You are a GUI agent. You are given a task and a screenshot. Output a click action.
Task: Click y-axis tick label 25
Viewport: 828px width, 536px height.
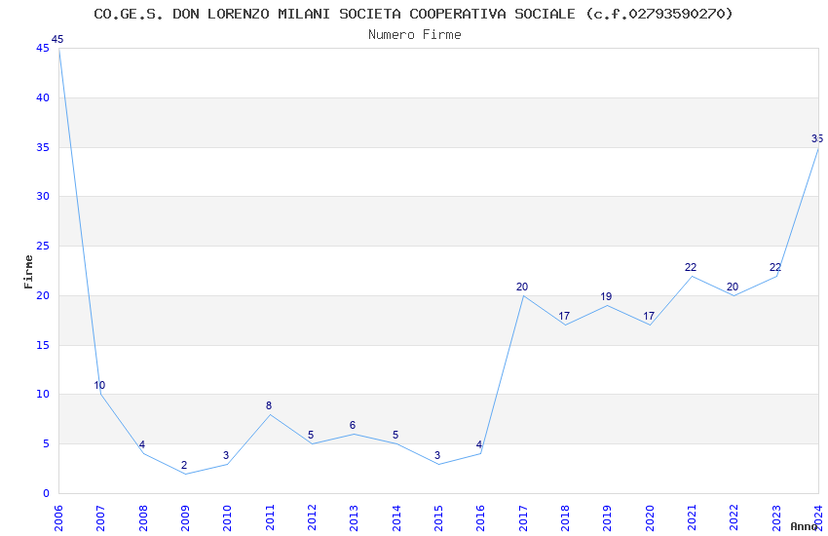tap(43, 246)
